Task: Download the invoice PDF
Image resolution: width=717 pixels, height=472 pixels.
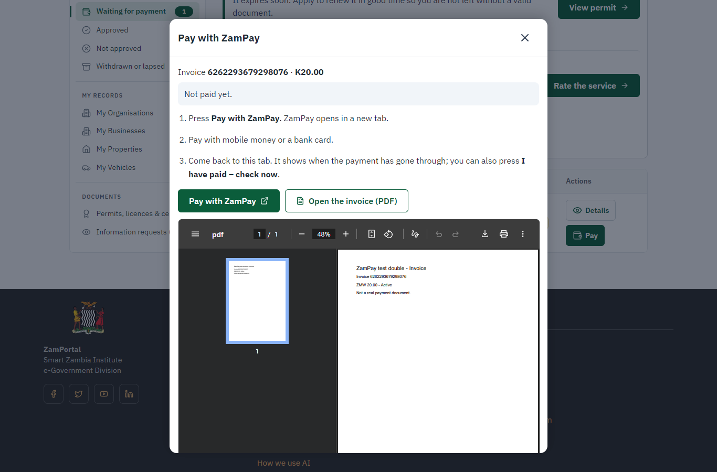Action: point(485,234)
